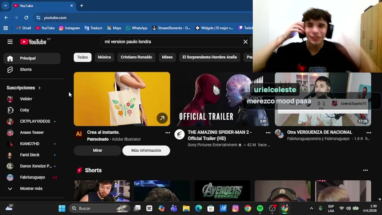Open the site information icon in address bar
The height and width of the screenshot is (215, 382).
click(38, 18)
